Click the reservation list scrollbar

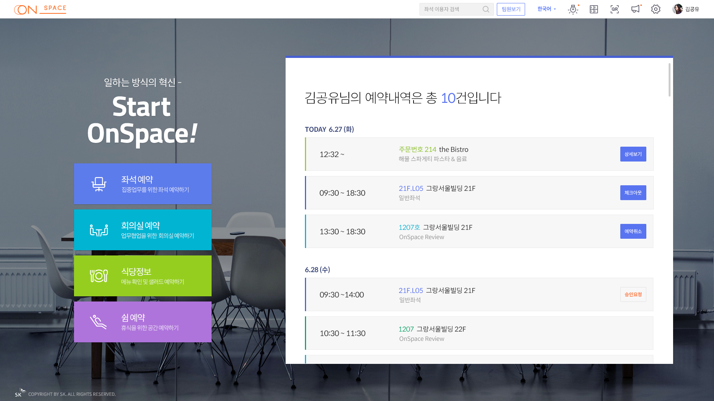pyautogui.click(x=669, y=80)
